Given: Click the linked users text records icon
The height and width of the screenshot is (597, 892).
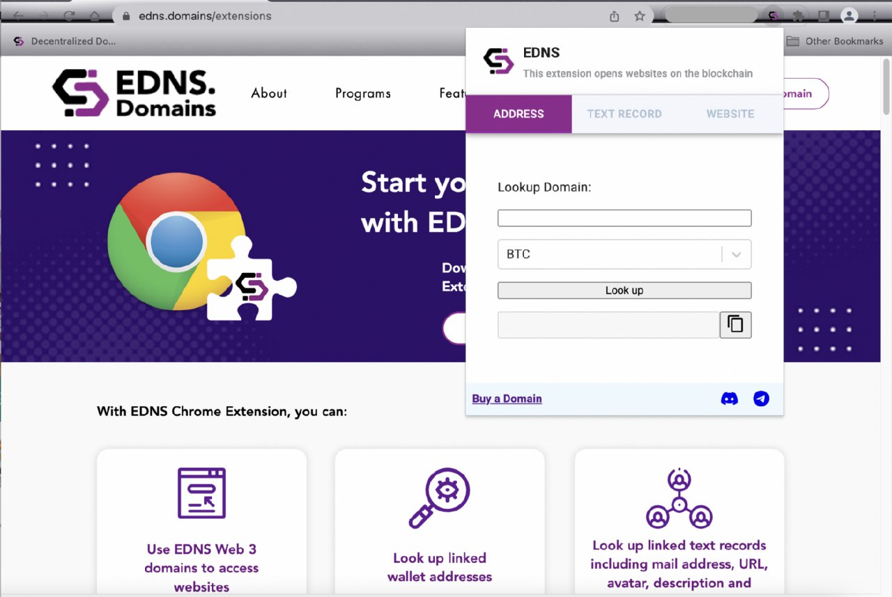Looking at the screenshot, I should [x=679, y=499].
